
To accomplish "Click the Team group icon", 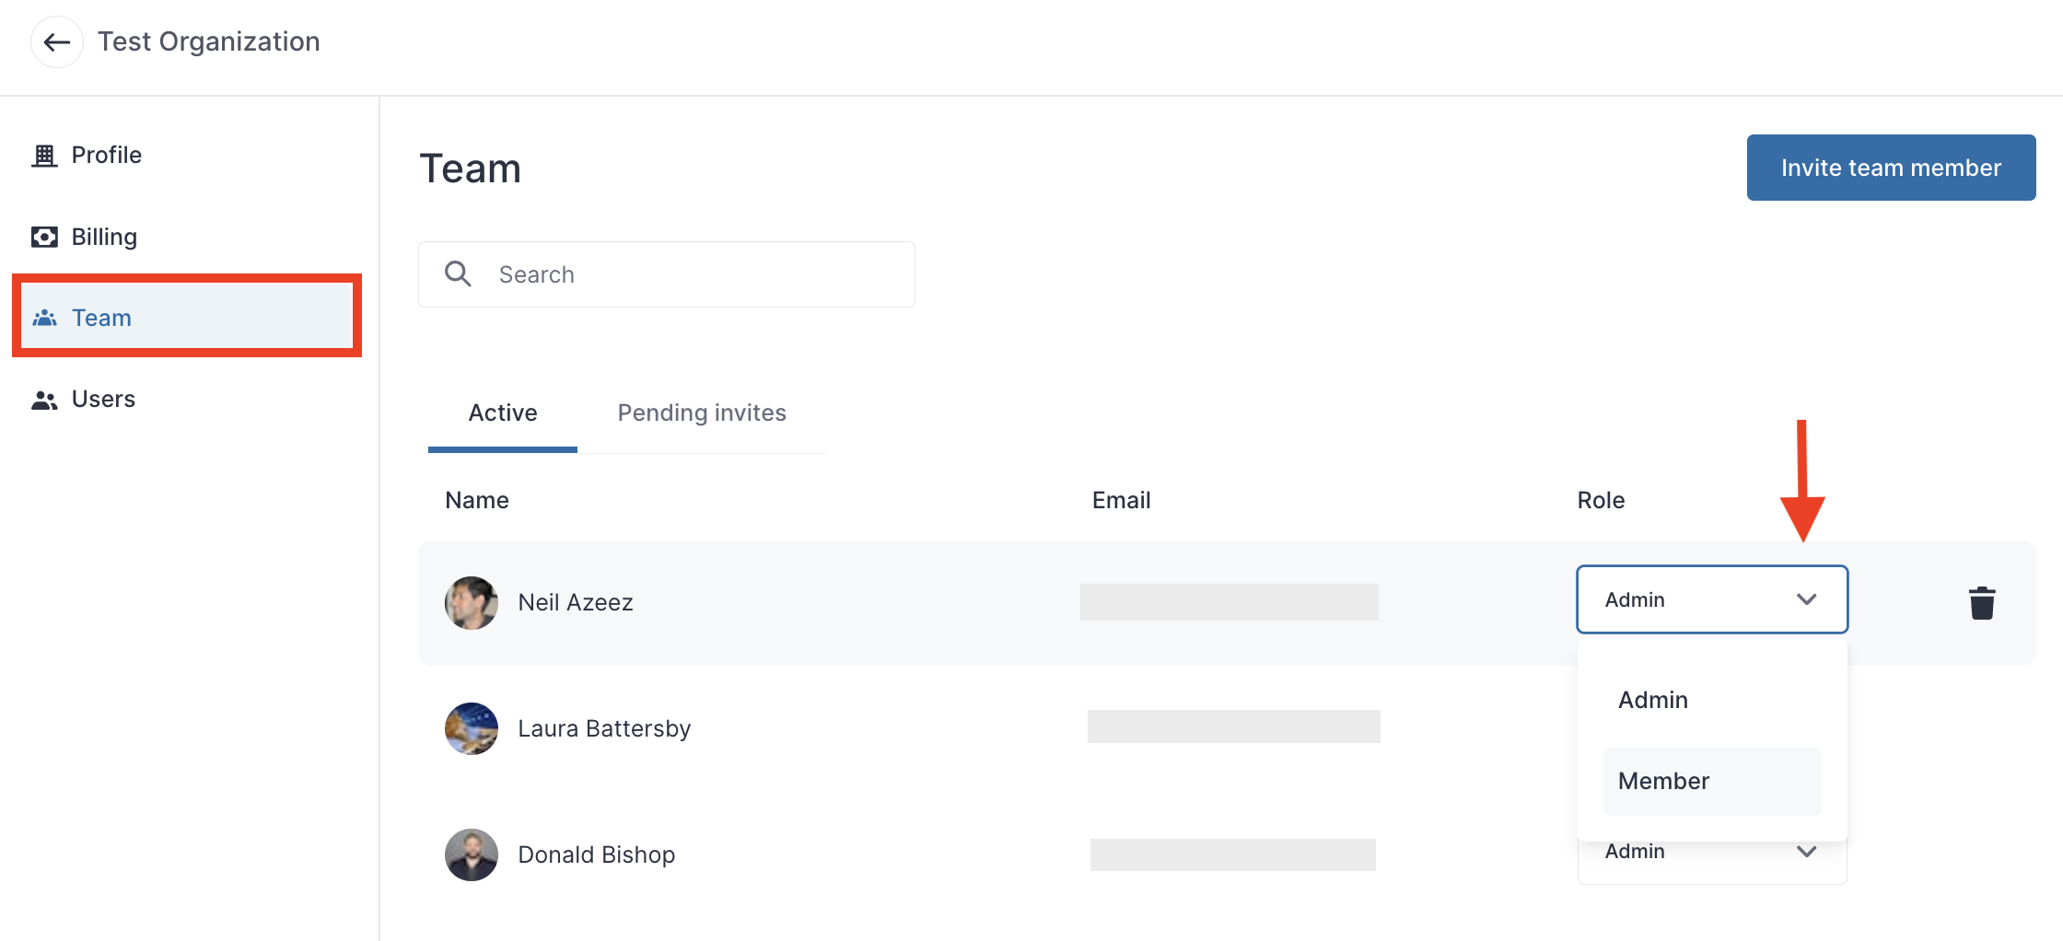I will pos(44,318).
